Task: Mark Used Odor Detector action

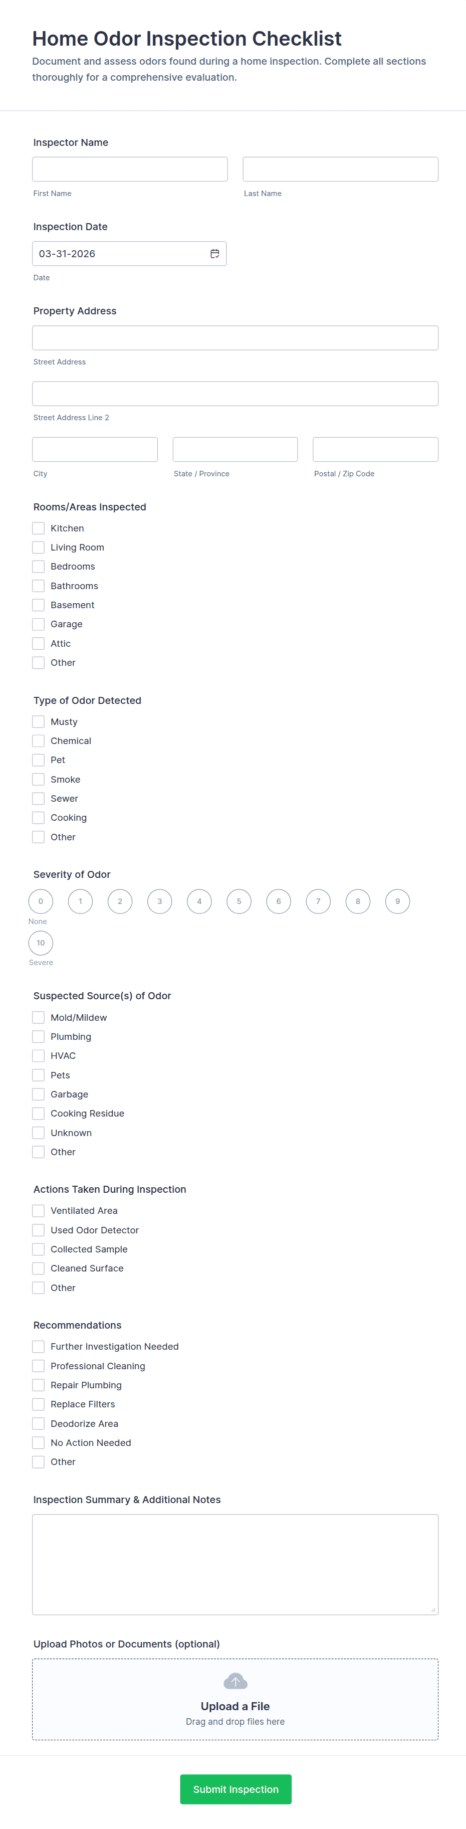Action: [38, 1230]
